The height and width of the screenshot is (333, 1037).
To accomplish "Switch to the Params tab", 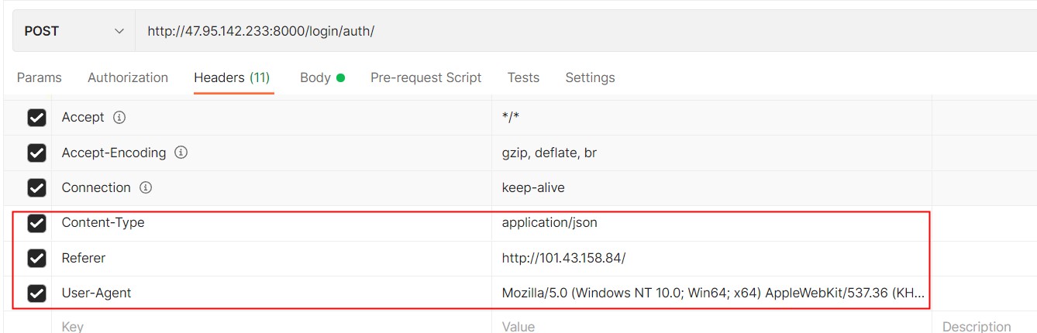I will point(40,77).
